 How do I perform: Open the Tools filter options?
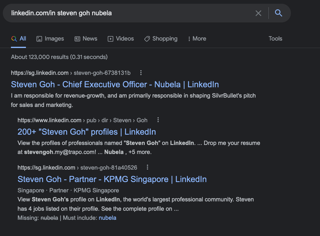click(x=275, y=39)
